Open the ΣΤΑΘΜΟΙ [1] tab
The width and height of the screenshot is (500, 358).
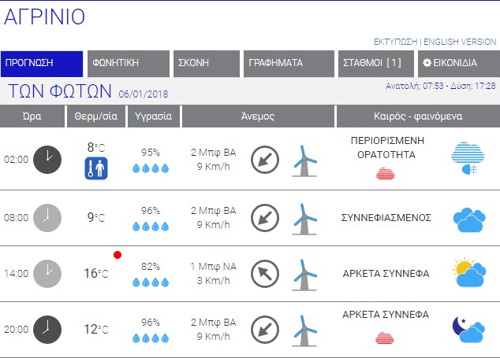tap(375, 64)
